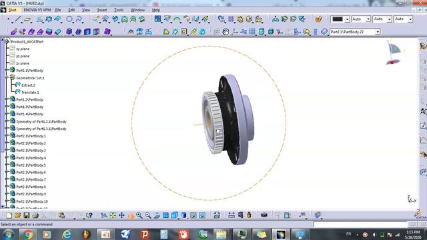Open the graphic color dropdown with black swatch
The height and width of the screenshot is (240, 427).
[x=347, y=19]
